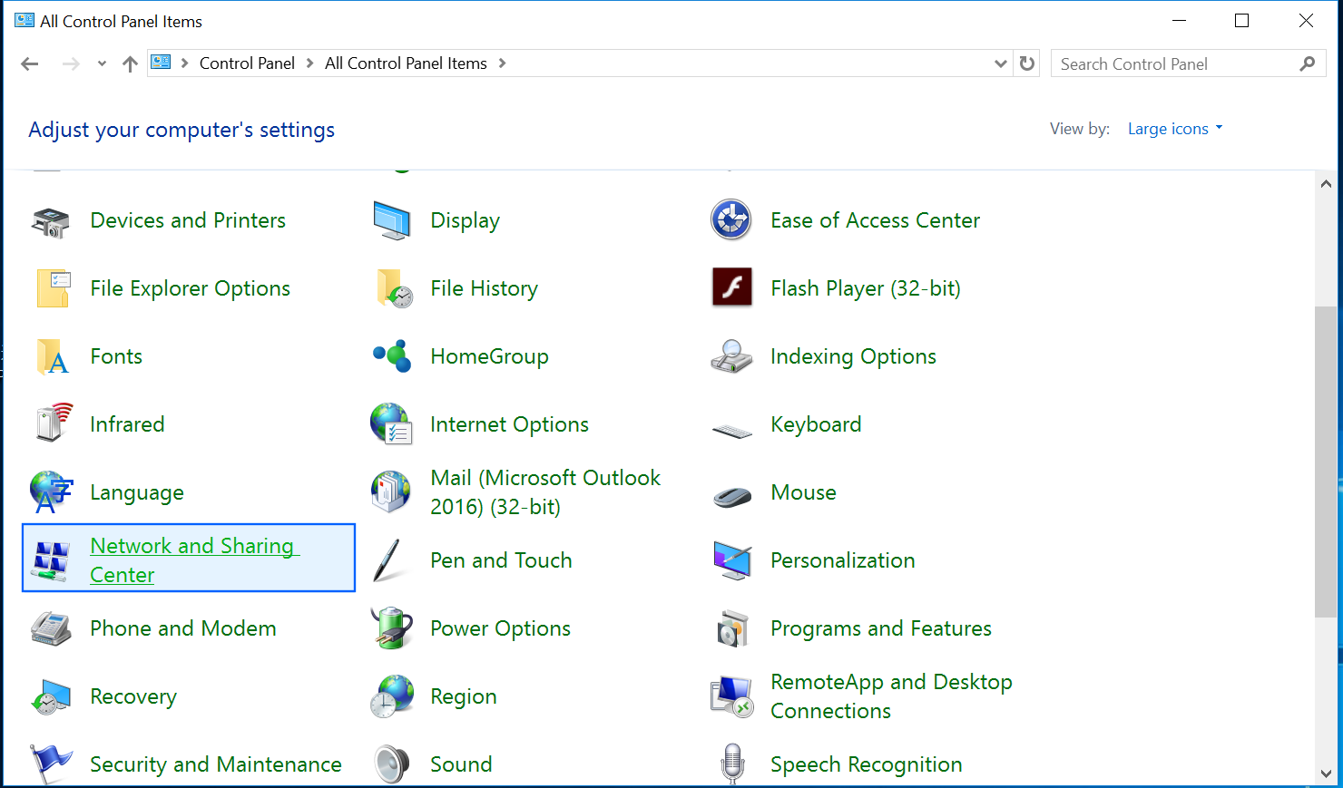Open the Display link
The image size is (1343, 788).
465,220
